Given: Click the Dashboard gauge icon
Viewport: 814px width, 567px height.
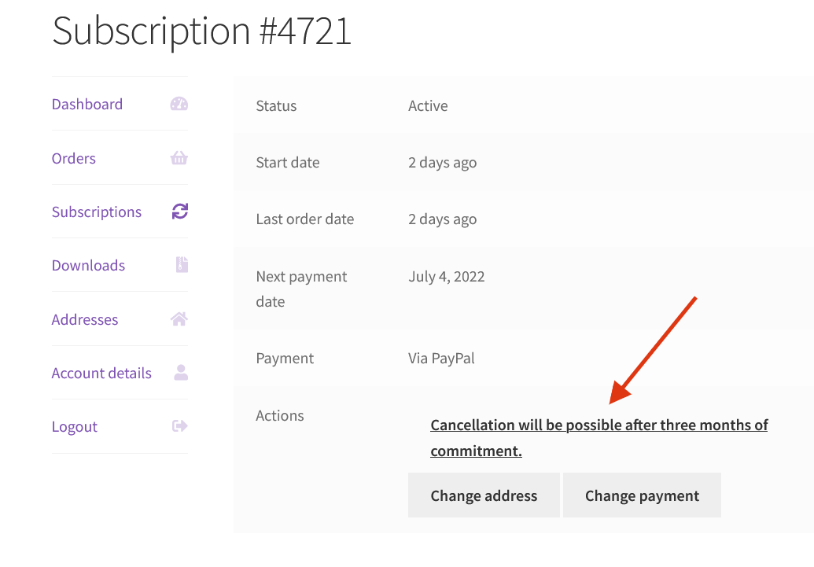Looking at the screenshot, I should pyautogui.click(x=179, y=105).
